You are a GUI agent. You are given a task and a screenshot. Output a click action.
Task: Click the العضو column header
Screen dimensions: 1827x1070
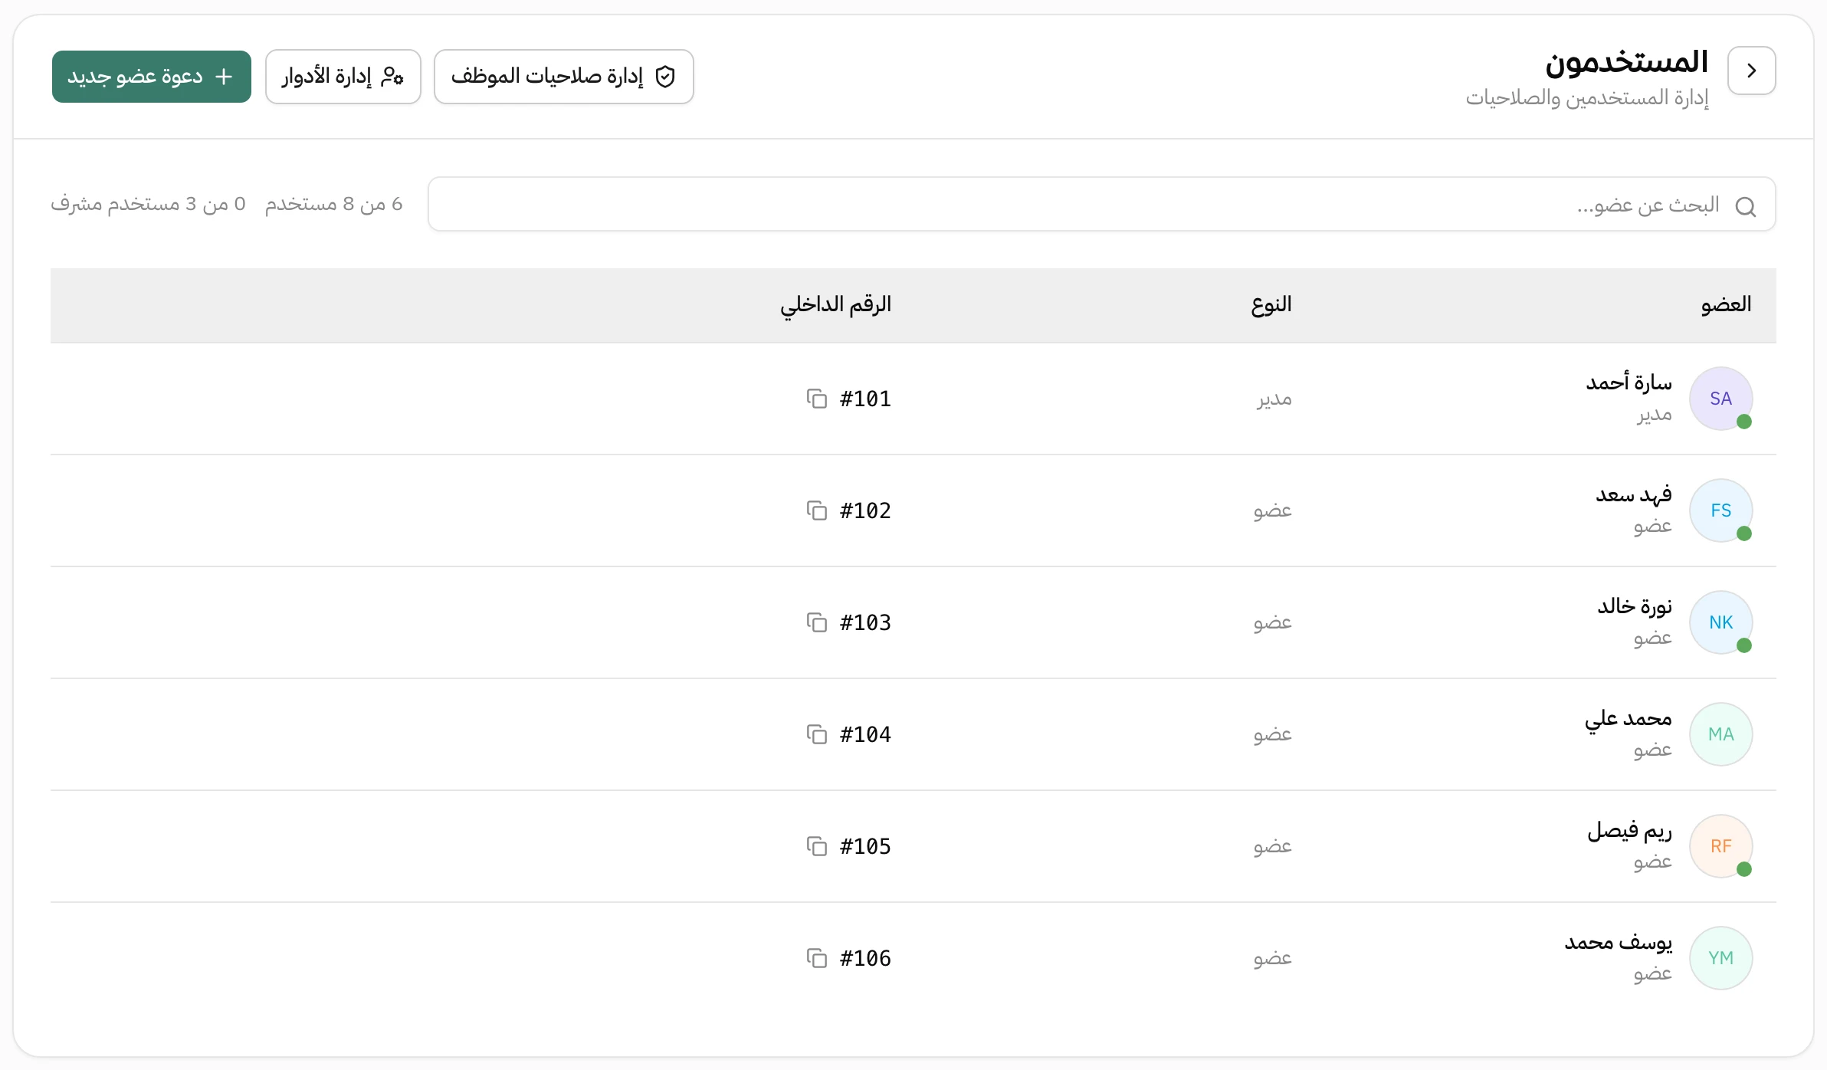pyautogui.click(x=1726, y=304)
